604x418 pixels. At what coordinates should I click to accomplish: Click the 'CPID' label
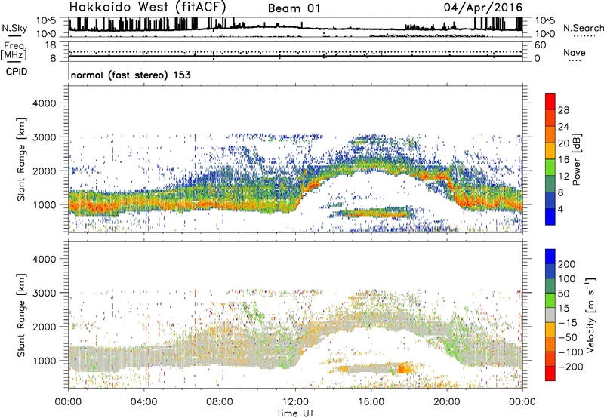[x=17, y=72]
